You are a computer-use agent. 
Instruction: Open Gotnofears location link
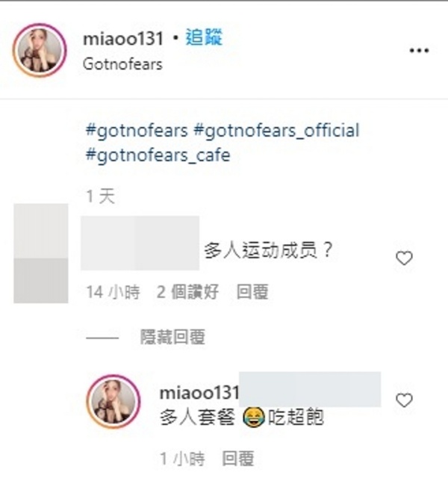[122, 64]
